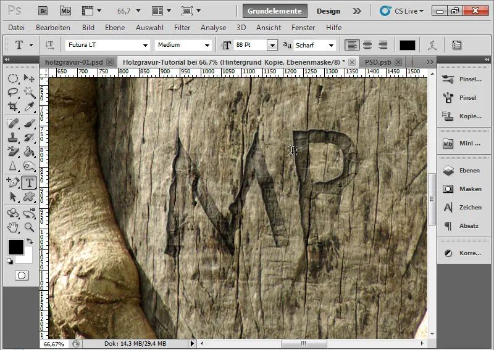This screenshot has width=494, height=350.
Task: Switch to the Design workspace
Action: 329,11
